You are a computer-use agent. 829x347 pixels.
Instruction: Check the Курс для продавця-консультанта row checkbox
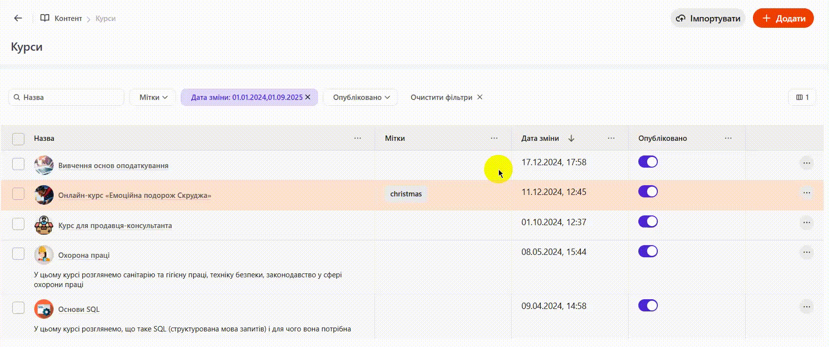click(19, 224)
